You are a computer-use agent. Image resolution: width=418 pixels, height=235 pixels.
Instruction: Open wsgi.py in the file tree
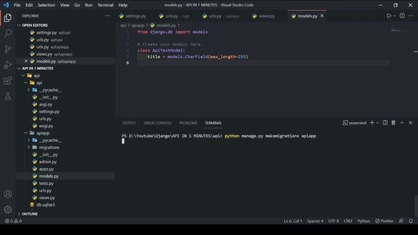point(46,126)
